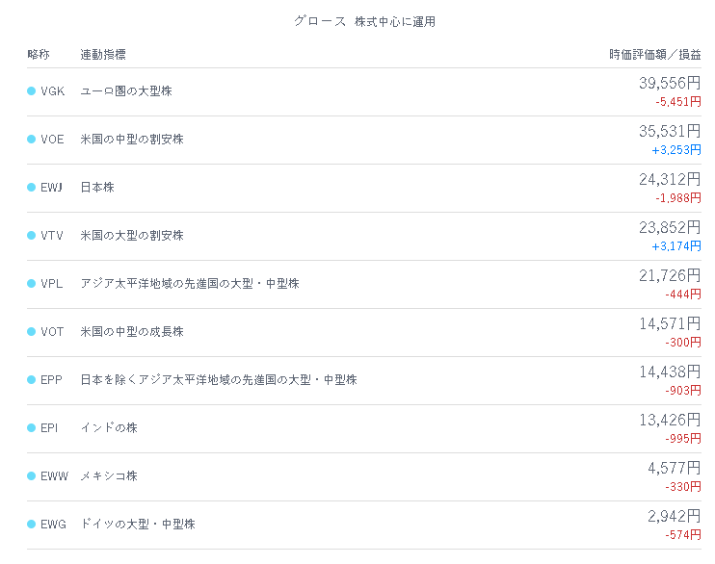
Task: Select the blue dot next to VPL
Action: (31, 283)
